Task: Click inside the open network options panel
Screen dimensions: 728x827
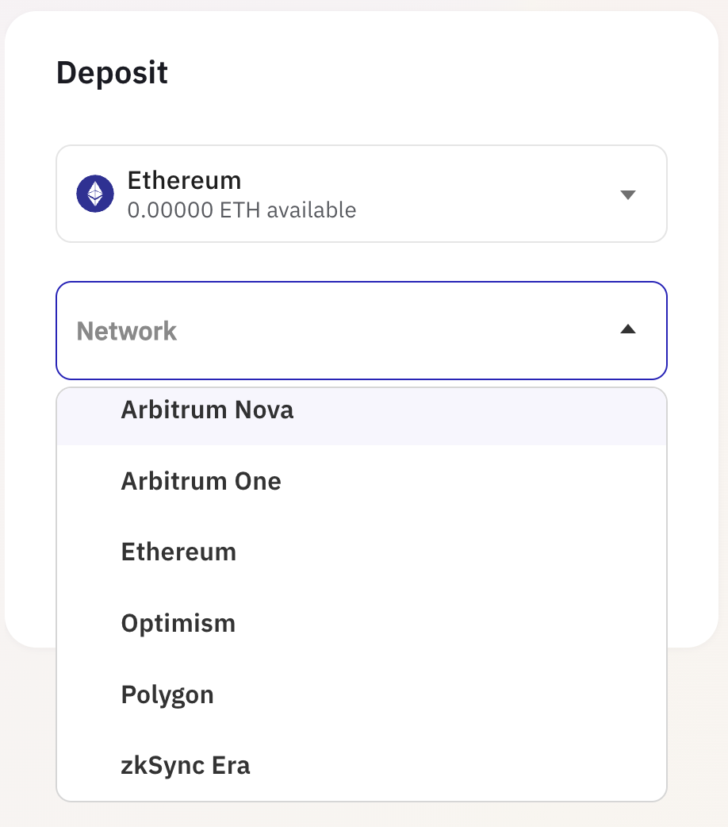Action: 362,587
